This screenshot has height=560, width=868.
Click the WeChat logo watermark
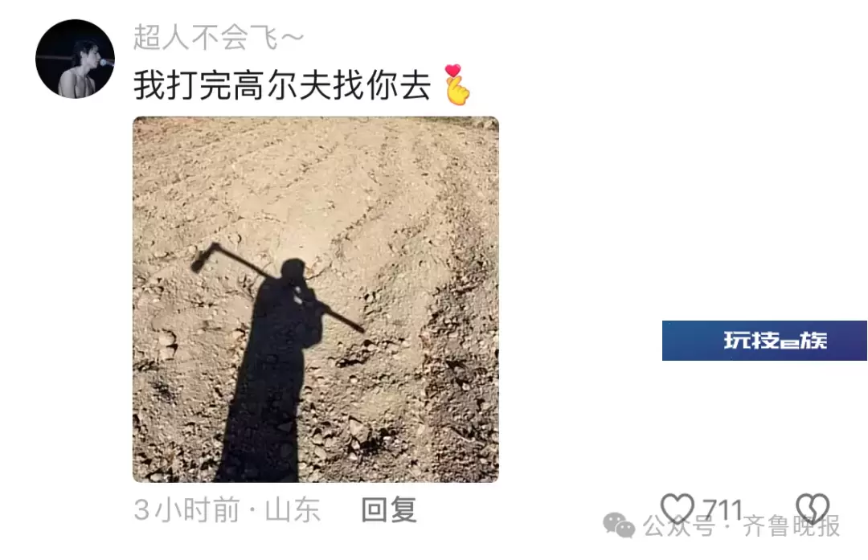click(x=619, y=525)
